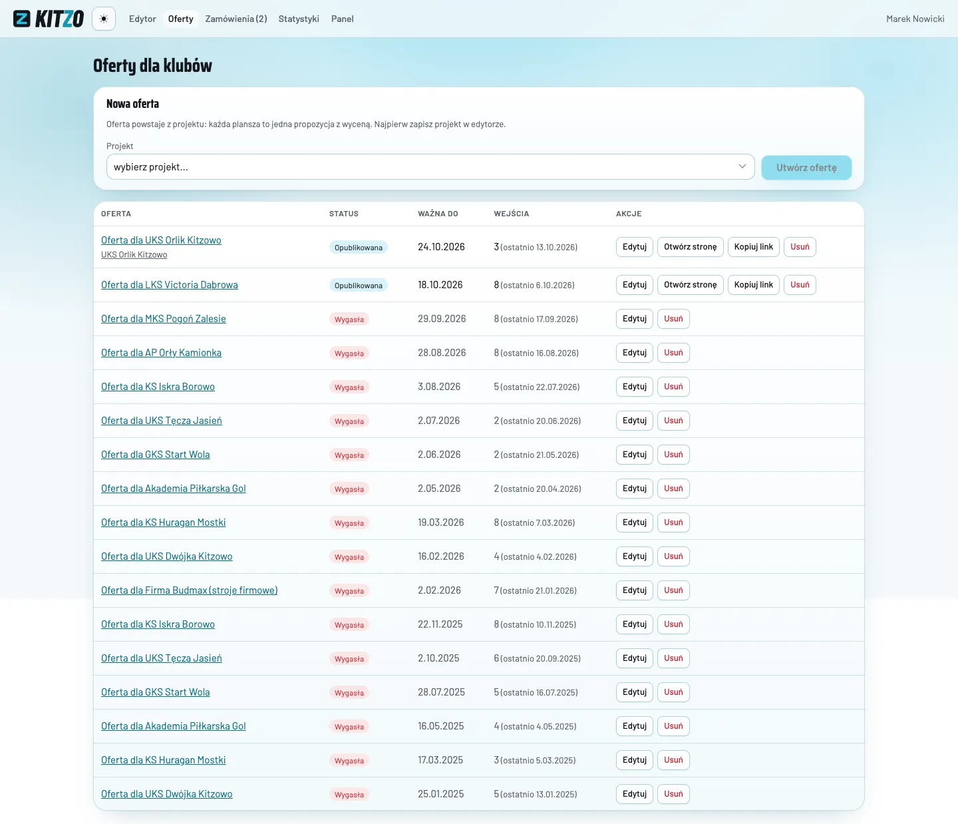This screenshot has height=824, width=958.
Task: Click the WEJŚCIA column header
Action: (x=512, y=214)
